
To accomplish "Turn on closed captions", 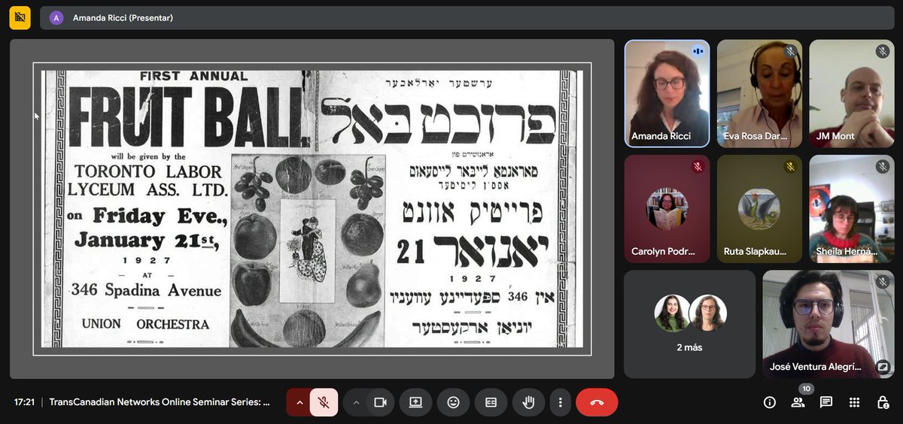I will pyautogui.click(x=491, y=402).
